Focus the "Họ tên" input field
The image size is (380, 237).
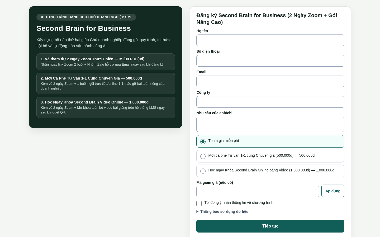[x=270, y=40]
